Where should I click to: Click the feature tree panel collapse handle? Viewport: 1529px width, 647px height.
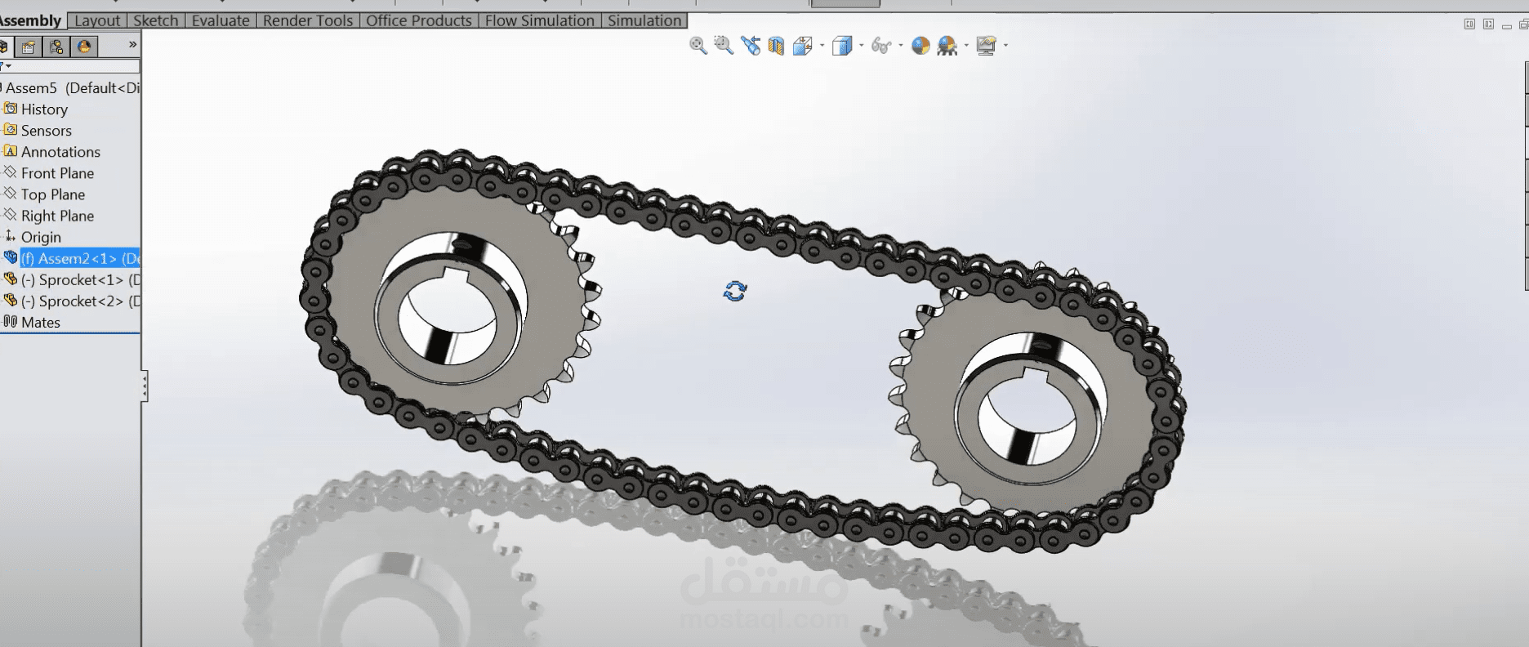pos(145,386)
